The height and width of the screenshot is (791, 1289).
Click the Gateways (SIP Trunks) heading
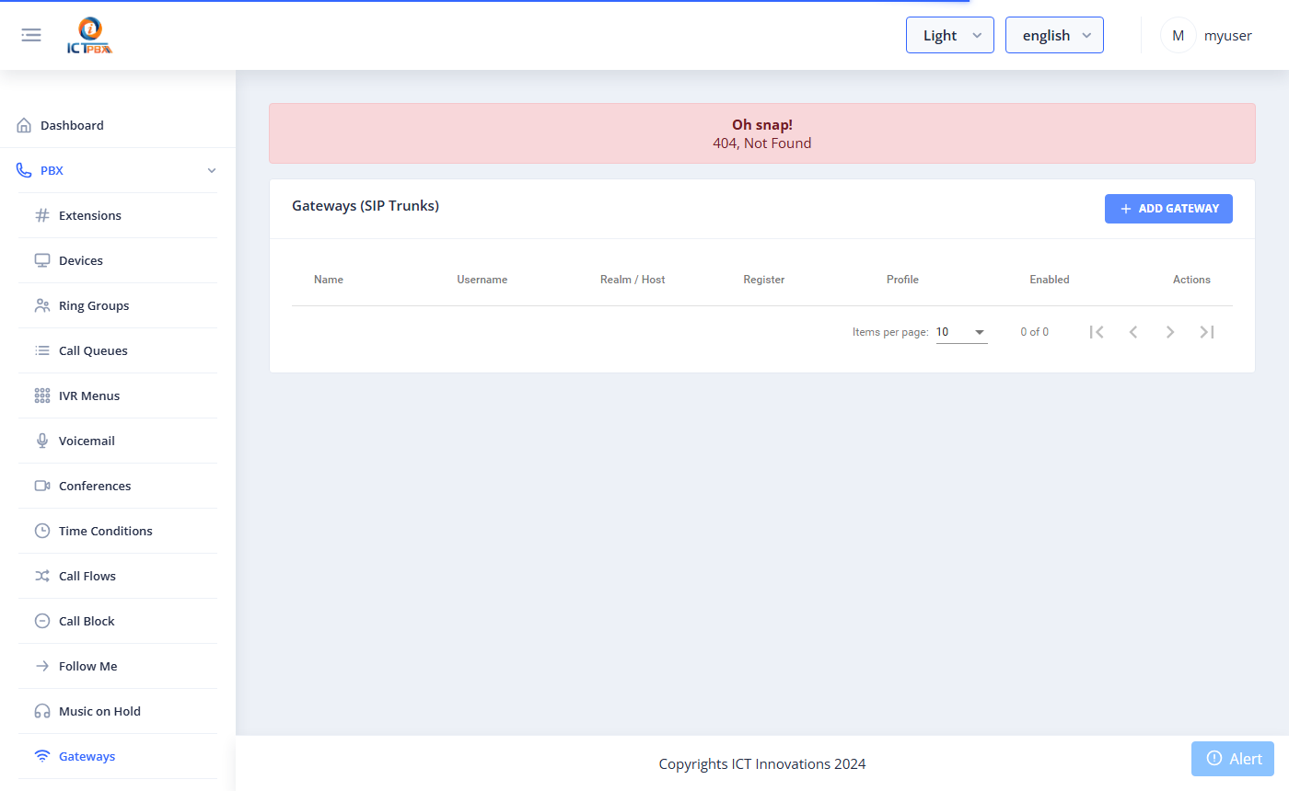pyautogui.click(x=366, y=206)
